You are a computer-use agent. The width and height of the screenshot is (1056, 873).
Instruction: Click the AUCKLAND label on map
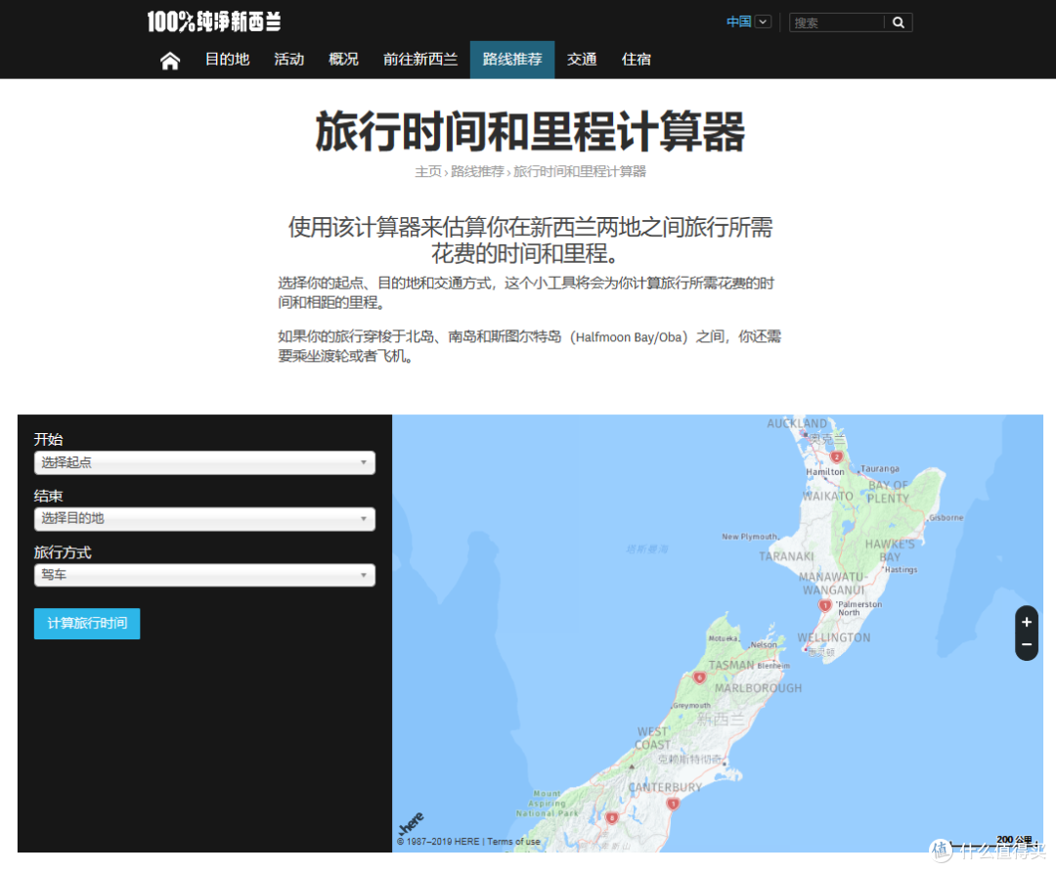(797, 423)
